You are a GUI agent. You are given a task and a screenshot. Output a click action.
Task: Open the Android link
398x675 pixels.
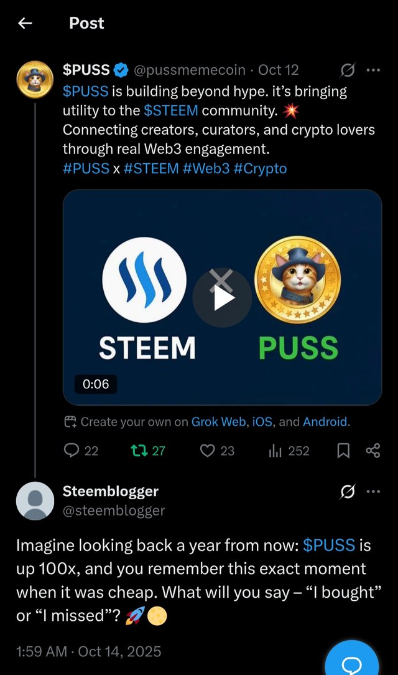[x=325, y=421]
